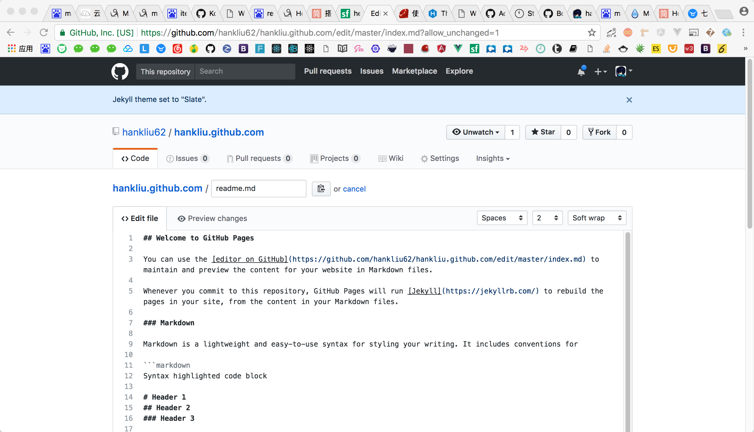This screenshot has height=432, width=754.
Task: Click the clipboard icon beside the filename
Action: pos(321,188)
